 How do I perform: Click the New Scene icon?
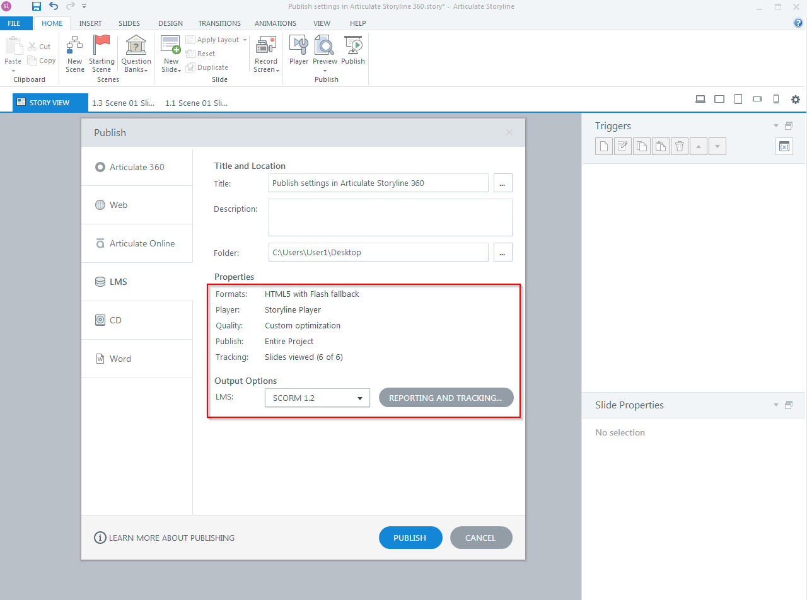(x=75, y=45)
